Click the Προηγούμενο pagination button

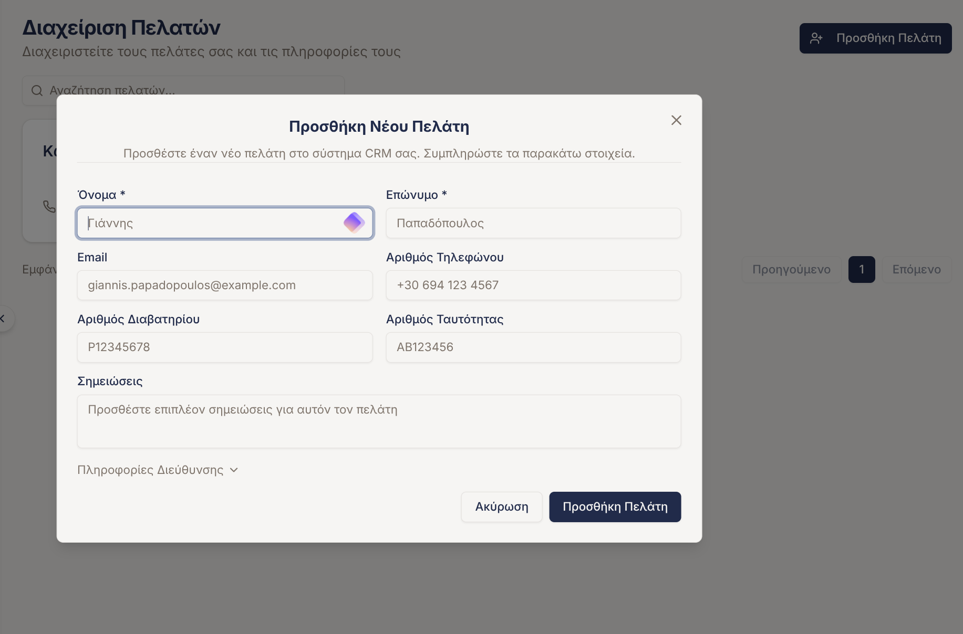(791, 270)
